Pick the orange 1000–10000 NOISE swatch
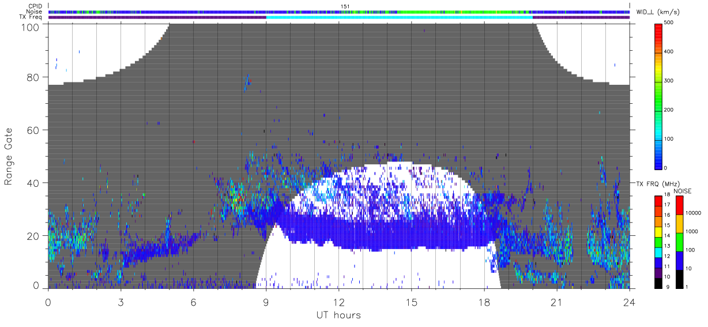 pyautogui.click(x=679, y=224)
